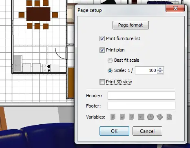Screen dimensions: 190x148
Task: Insert the page number variable icon
Action: click(x=113, y=117)
